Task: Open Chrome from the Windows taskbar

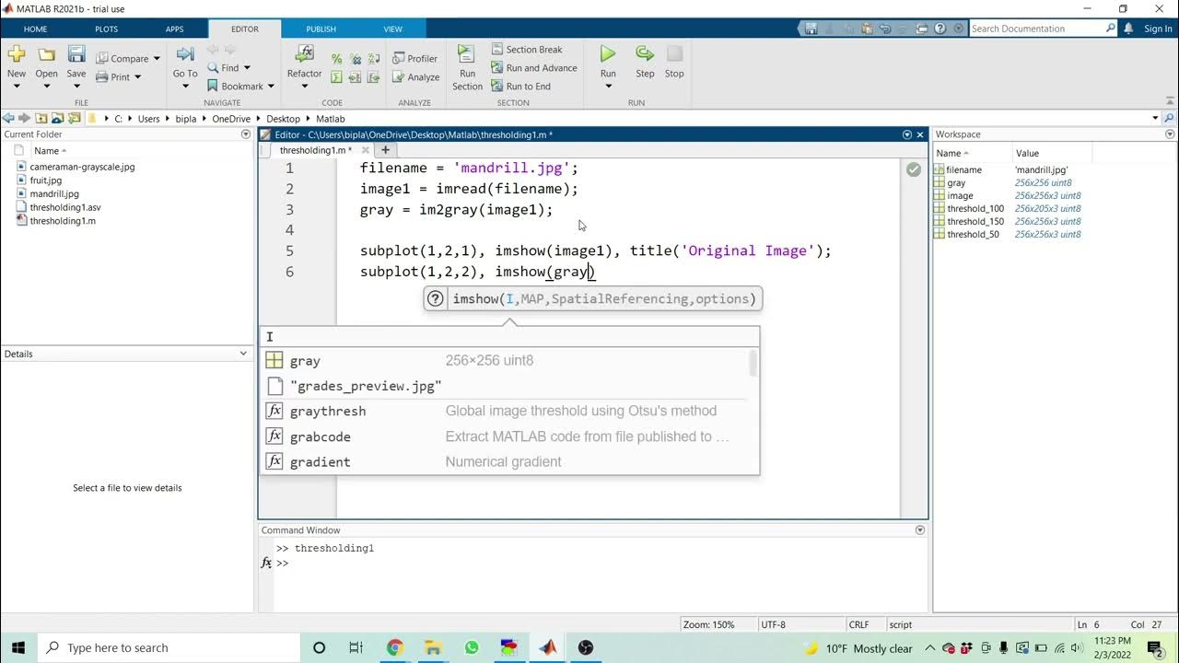Action: point(394,647)
